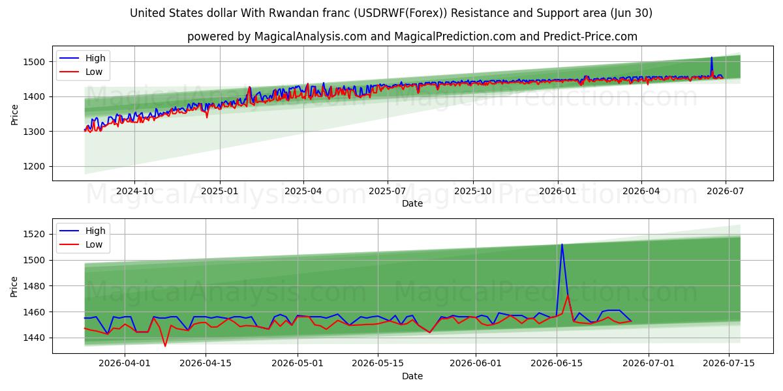The width and height of the screenshot is (783, 391).
Task: Click the 2026-01 tick label on top chart
Action: (558, 191)
